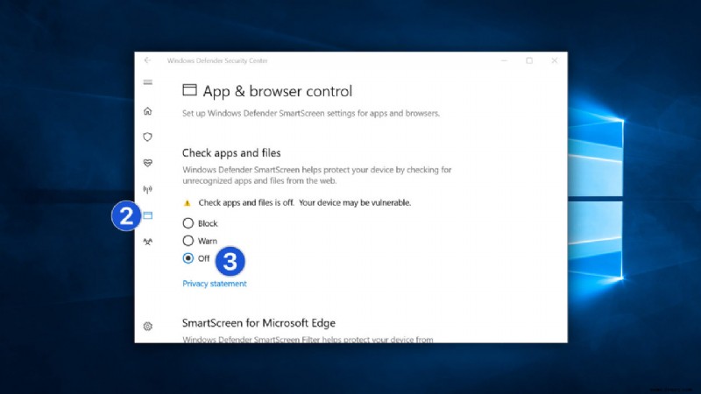The image size is (701, 394).
Task: Select the Block radio option
Action: coord(188,223)
